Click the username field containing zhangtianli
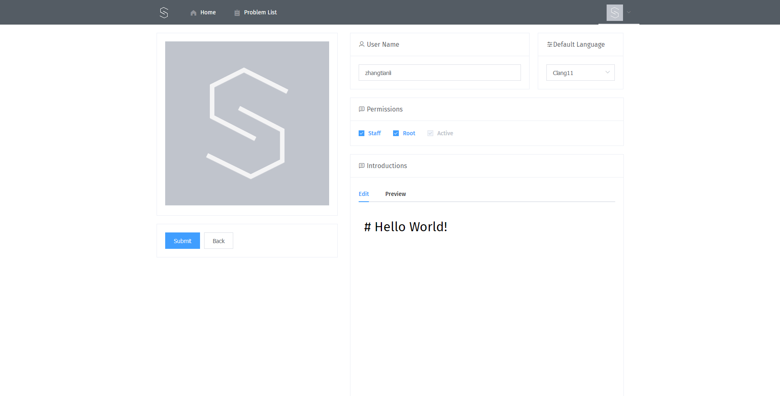This screenshot has width=780, height=396. [x=439, y=73]
